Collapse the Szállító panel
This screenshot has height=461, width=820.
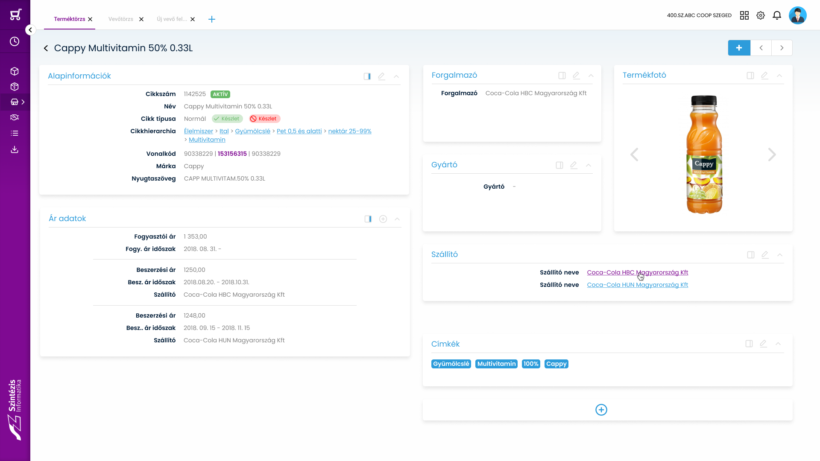pos(780,255)
